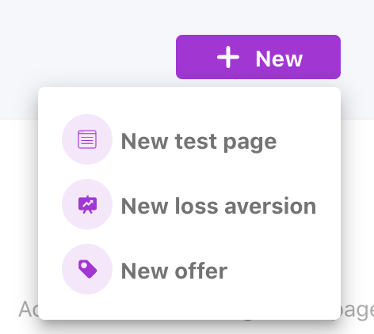Click the 'New offer' text label
This screenshot has height=334, width=374.
point(174,271)
